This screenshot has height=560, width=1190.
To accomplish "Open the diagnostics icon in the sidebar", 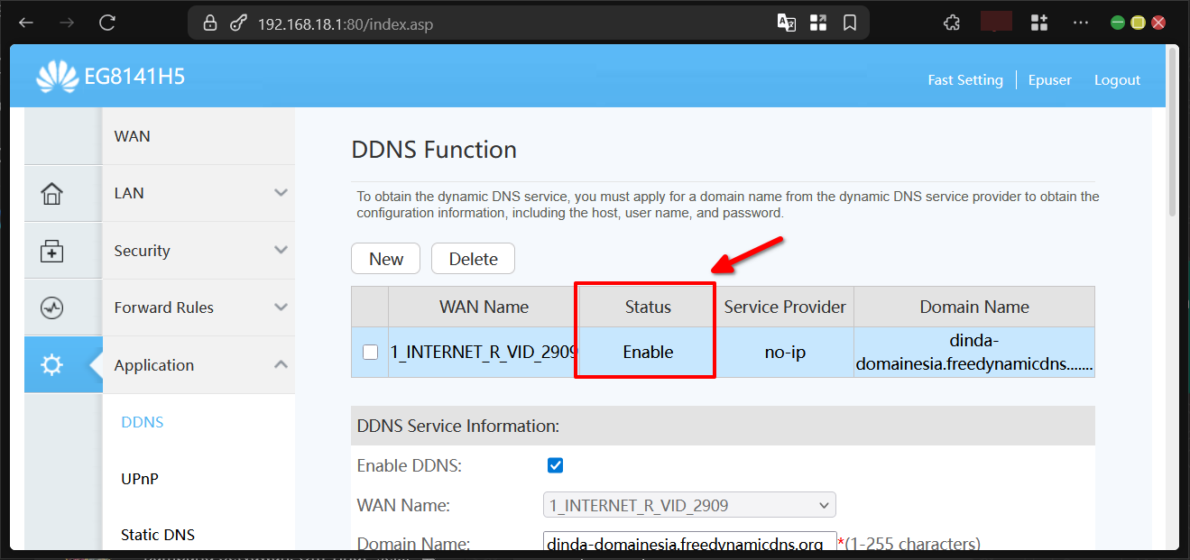I will pos(51,308).
